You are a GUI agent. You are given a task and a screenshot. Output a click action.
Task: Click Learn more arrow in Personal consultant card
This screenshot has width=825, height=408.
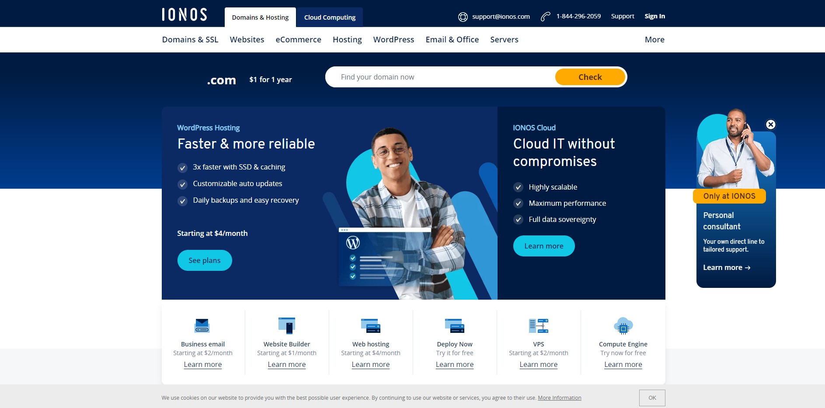point(727,267)
